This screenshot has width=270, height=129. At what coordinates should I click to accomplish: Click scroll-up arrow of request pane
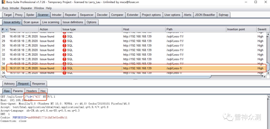click(x=268, y=97)
